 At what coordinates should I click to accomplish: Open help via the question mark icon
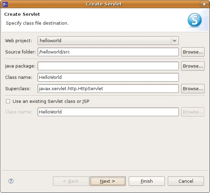[x=11, y=181]
